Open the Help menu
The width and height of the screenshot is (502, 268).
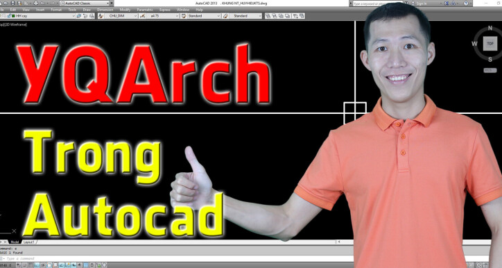pos(200,10)
